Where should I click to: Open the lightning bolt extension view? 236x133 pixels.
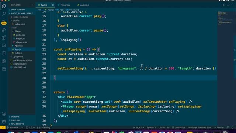[x=4, y=61]
